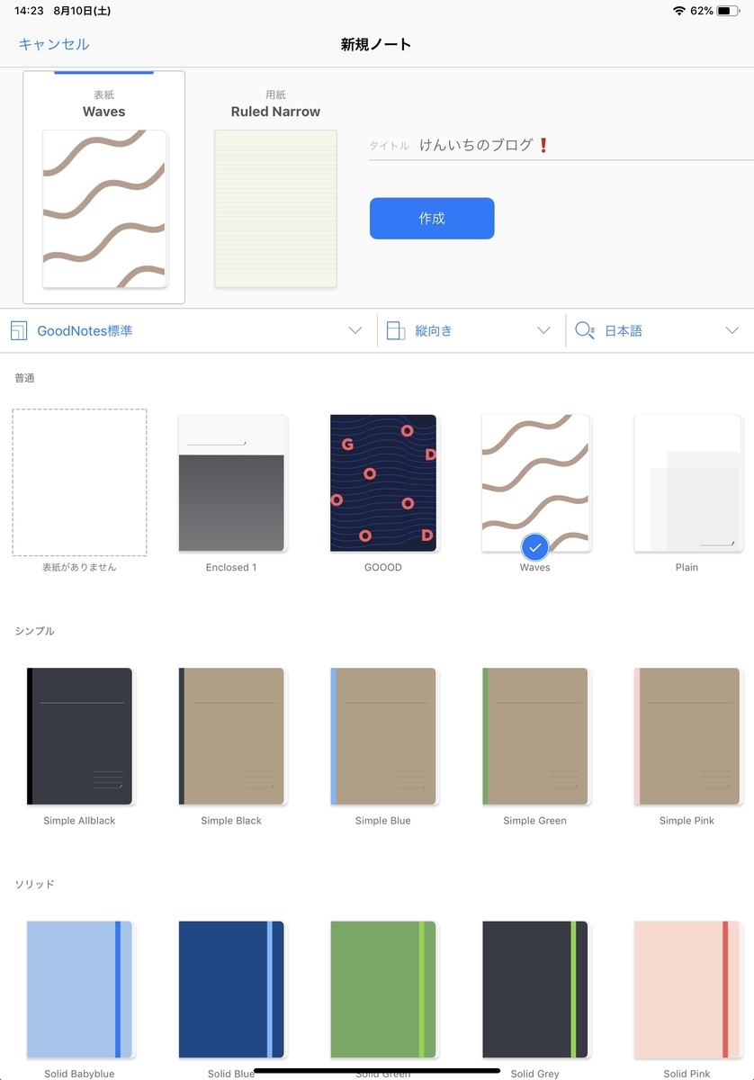
Task: Tap the Wi-Fi status icon
Action: click(x=678, y=11)
